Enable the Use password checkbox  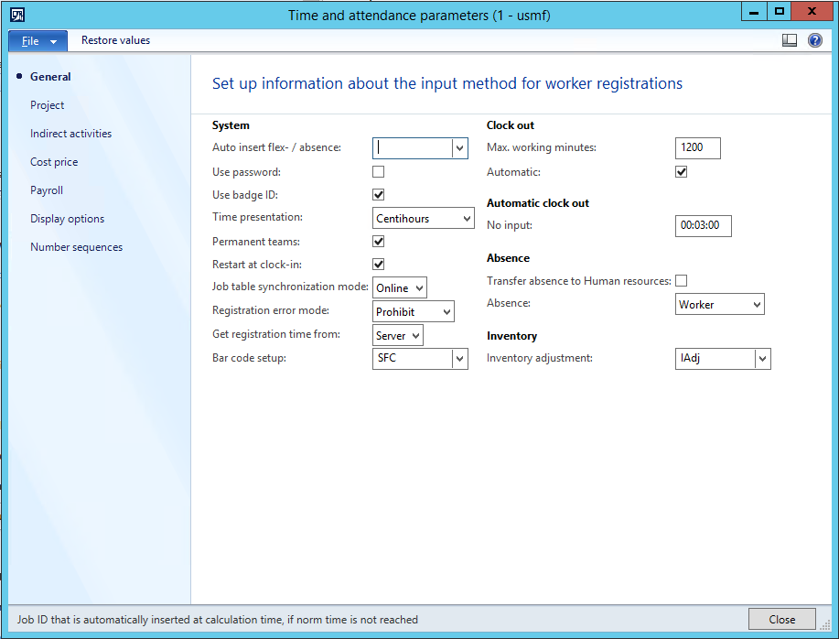(378, 172)
